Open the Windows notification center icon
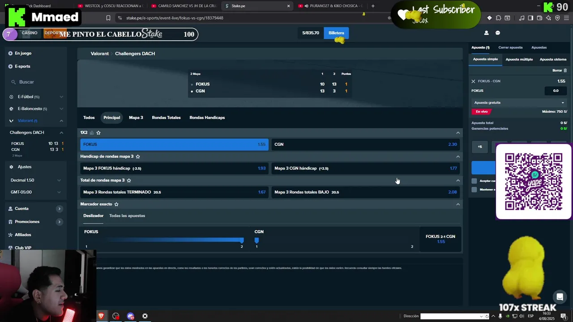 [x=563, y=316]
